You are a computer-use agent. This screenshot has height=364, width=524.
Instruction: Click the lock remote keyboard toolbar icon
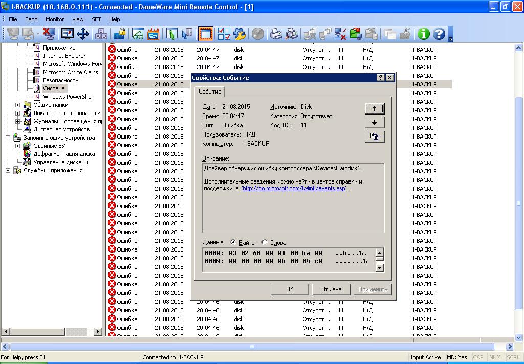(119, 34)
